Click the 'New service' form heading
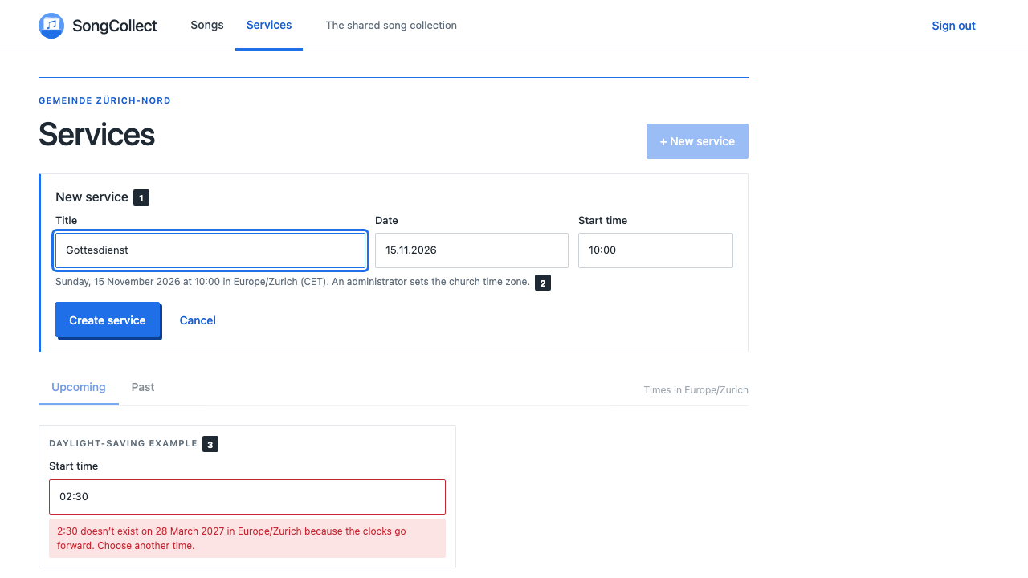 [92, 197]
